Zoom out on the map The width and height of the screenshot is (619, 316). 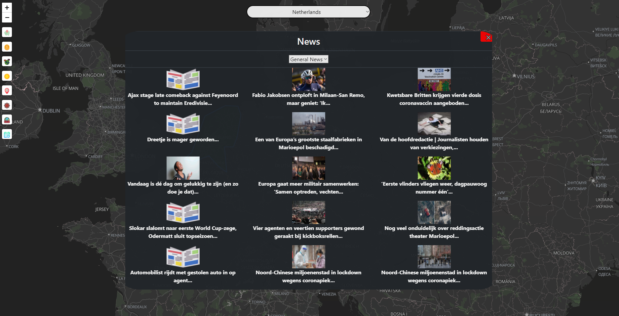pos(7,18)
